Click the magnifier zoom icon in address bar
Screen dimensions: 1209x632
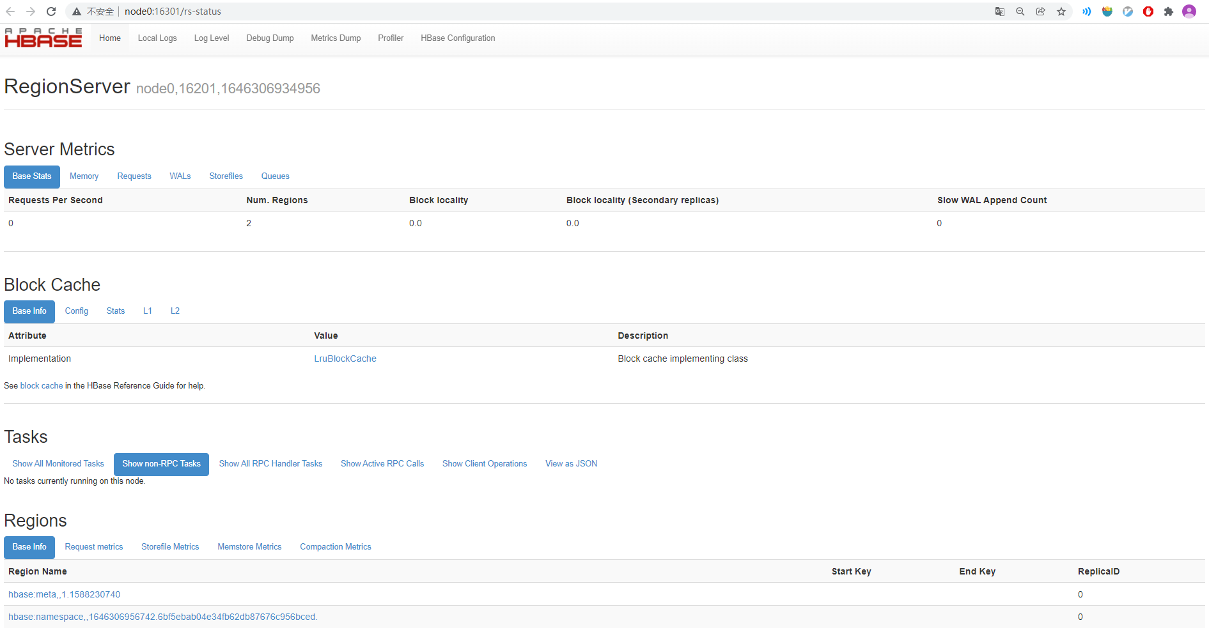pos(1020,12)
